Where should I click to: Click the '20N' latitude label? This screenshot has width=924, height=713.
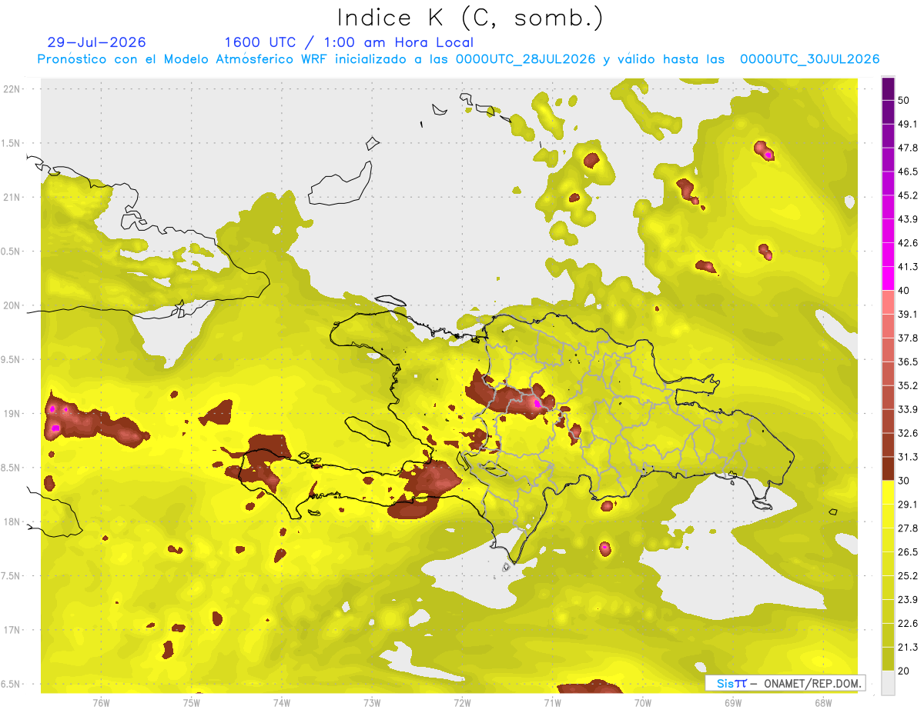[x=13, y=306]
